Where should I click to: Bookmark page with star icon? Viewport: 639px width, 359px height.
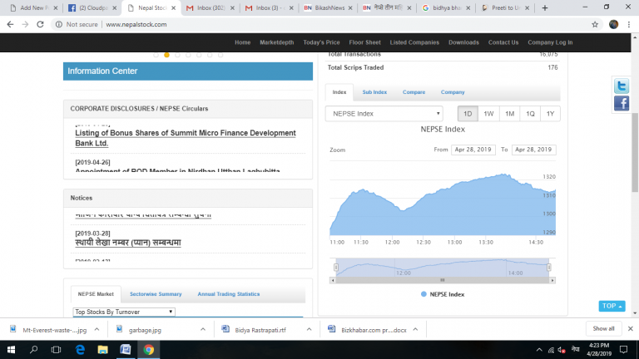tap(595, 24)
